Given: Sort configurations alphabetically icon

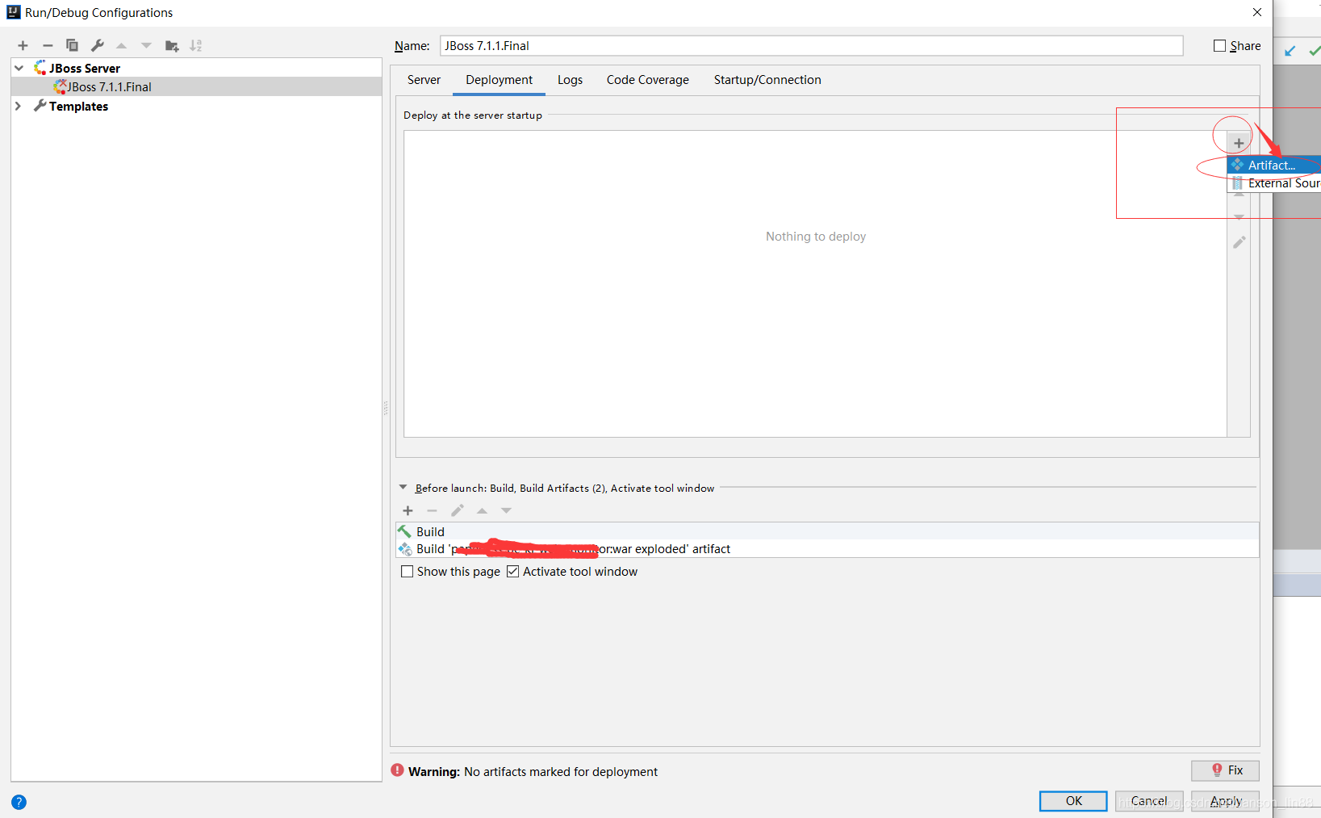Looking at the screenshot, I should click(x=196, y=45).
